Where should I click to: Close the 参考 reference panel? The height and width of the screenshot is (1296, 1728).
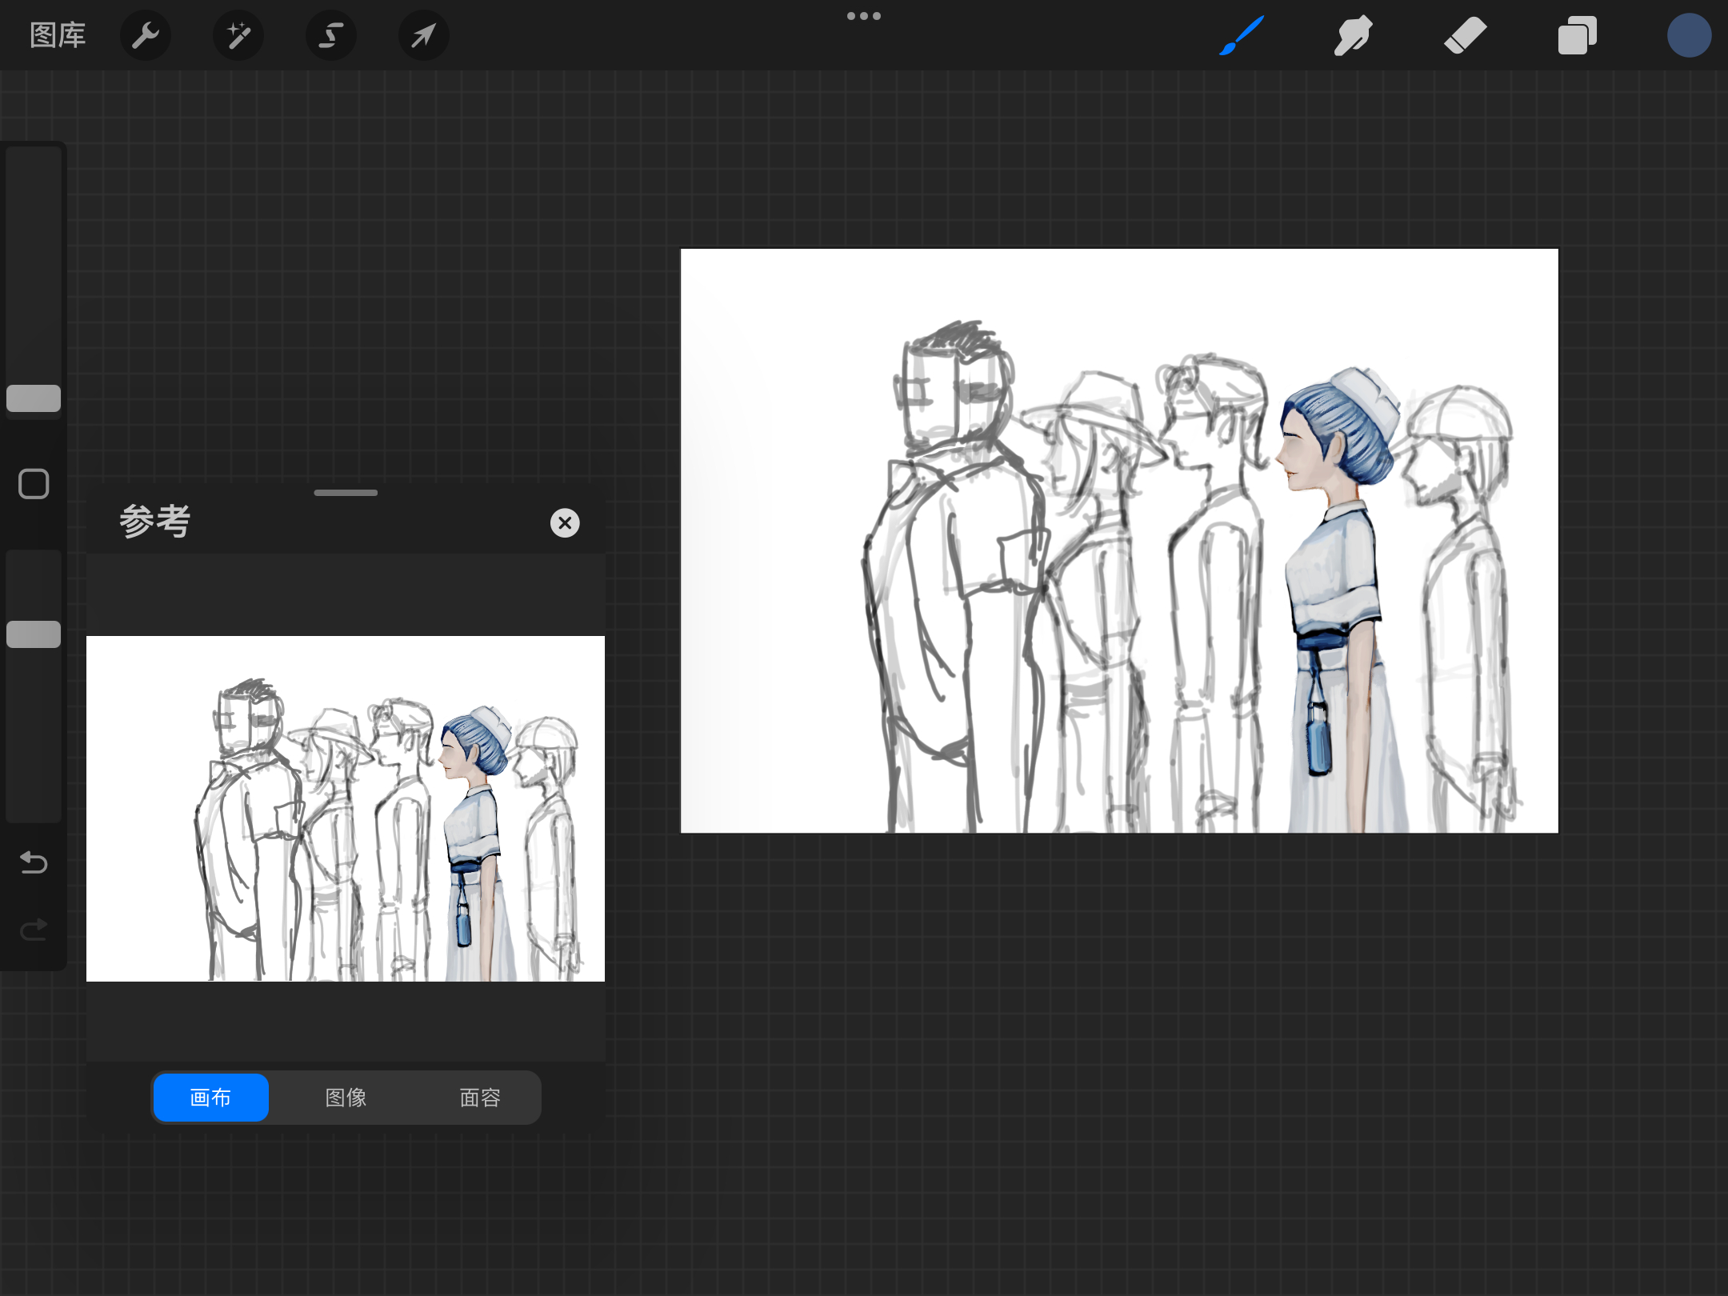(565, 523)
